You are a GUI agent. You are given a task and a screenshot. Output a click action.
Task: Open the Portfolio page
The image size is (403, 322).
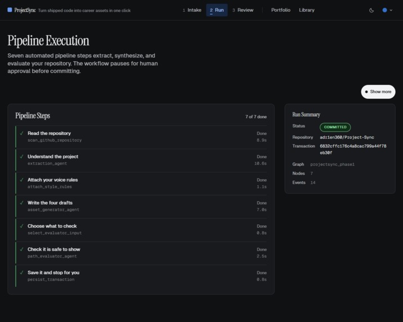pos(281,10)
